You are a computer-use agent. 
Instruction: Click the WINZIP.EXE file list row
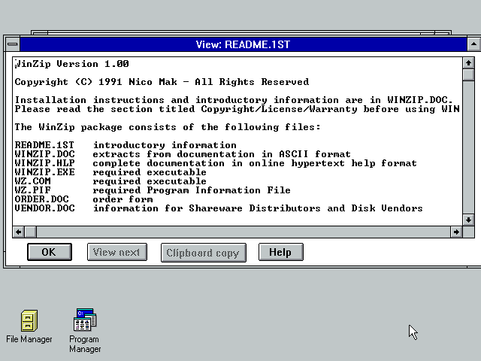point(110,172)
